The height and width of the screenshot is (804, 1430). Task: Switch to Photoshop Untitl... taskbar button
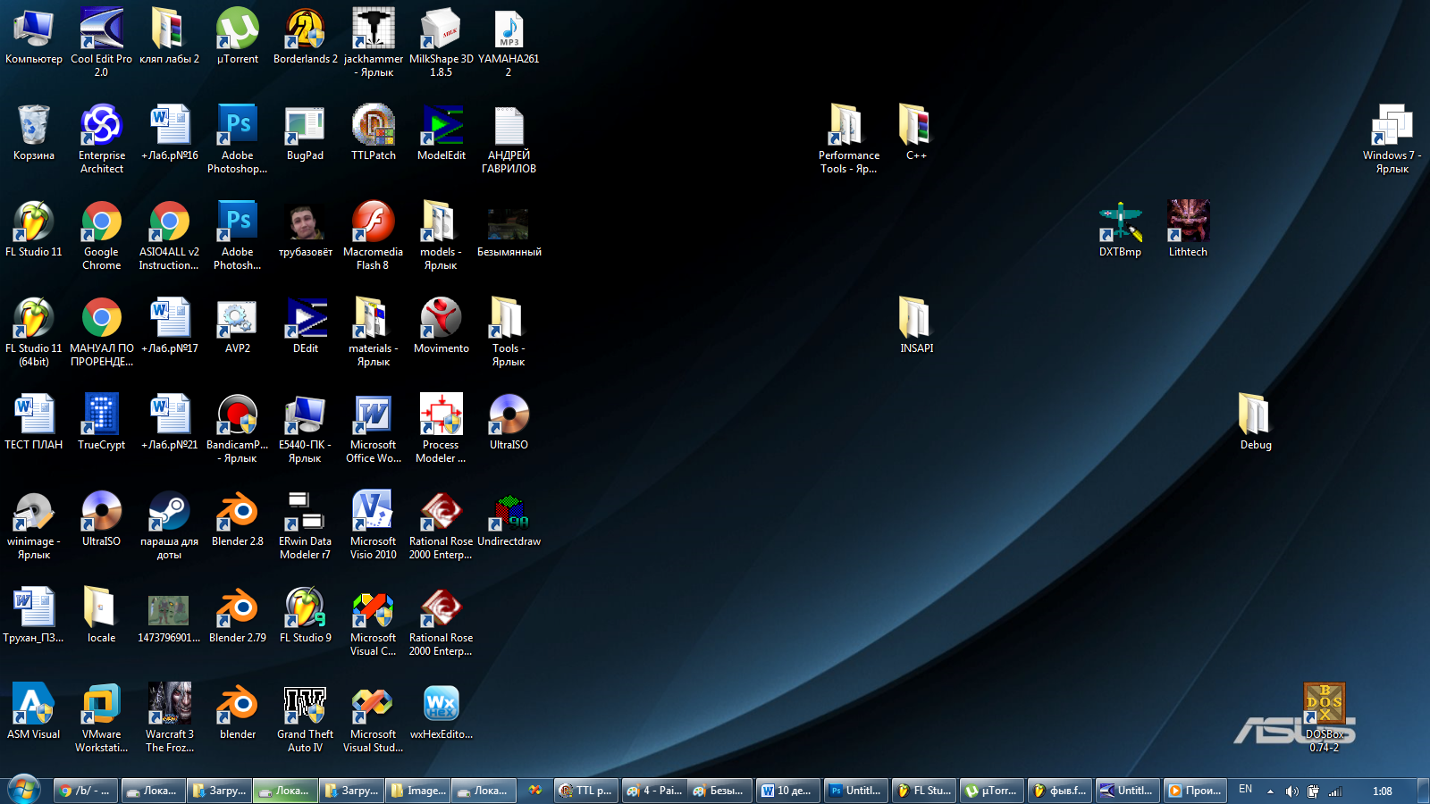(x=855, y=791)
